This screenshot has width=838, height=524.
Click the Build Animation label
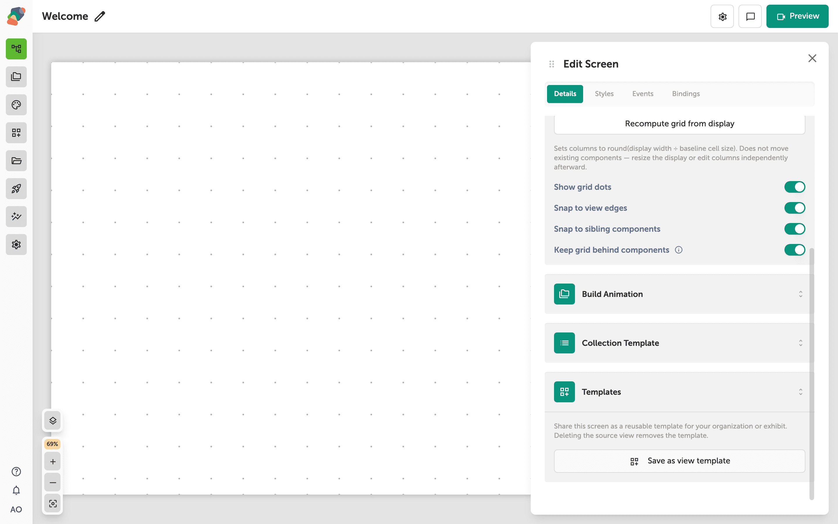612,294
